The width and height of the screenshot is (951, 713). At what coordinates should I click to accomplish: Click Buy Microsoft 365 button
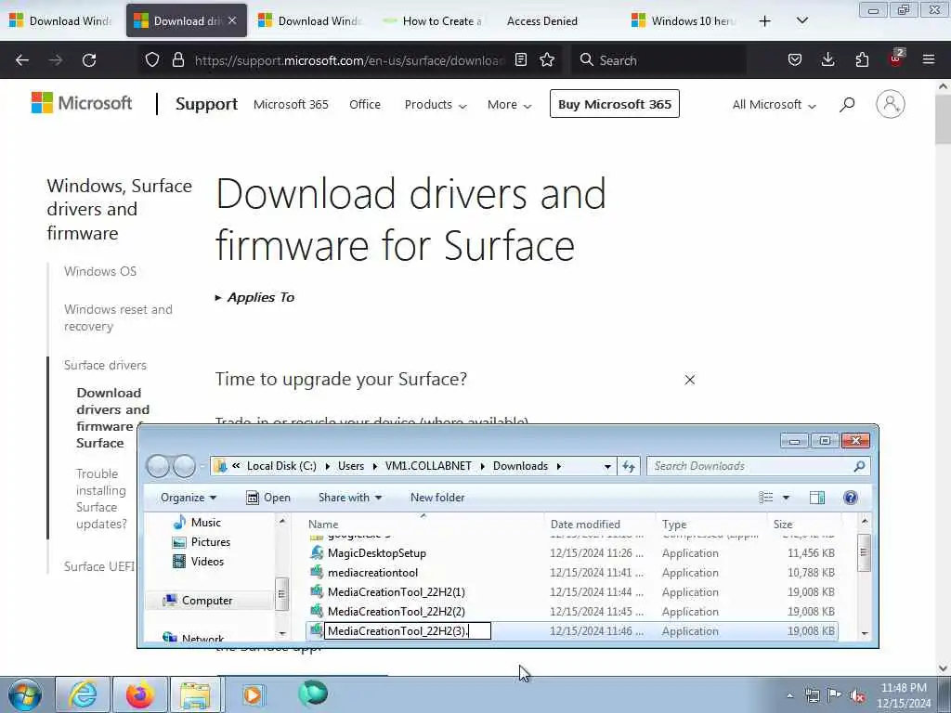click(x=615, y=104)
